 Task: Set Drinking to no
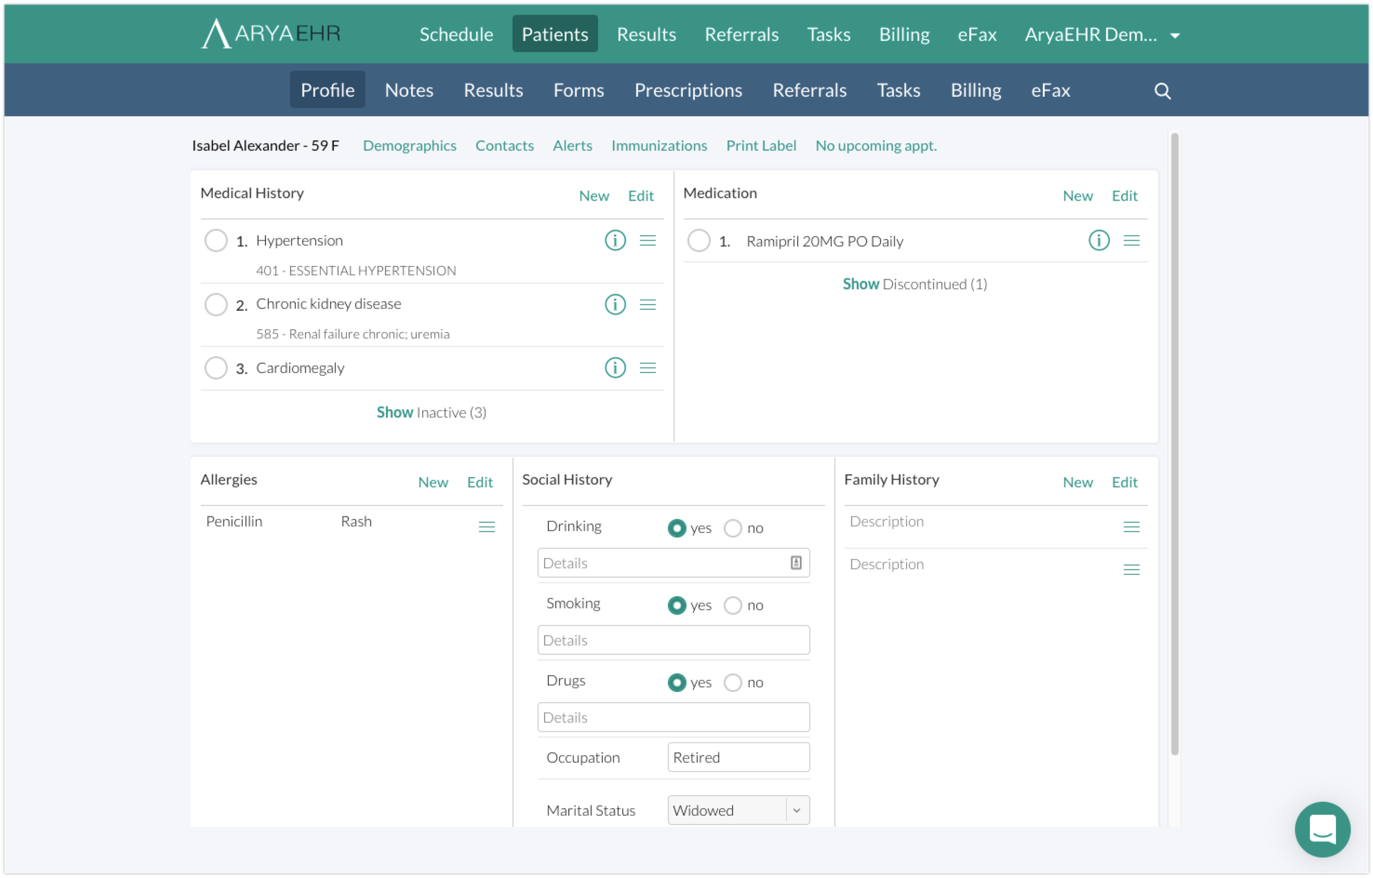733,528
